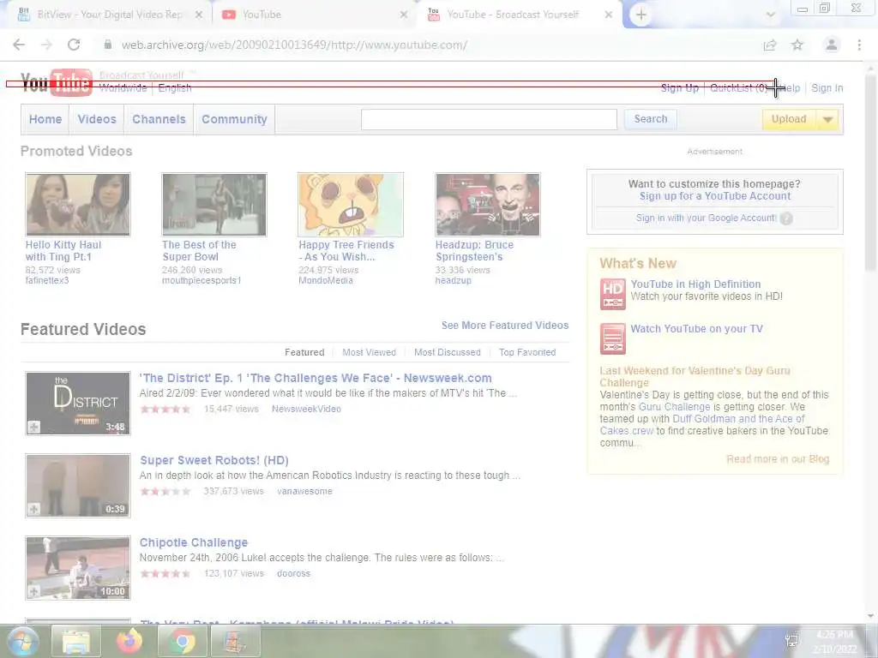Open a new tab with plus button
The image size is (878, 658).
641,15
